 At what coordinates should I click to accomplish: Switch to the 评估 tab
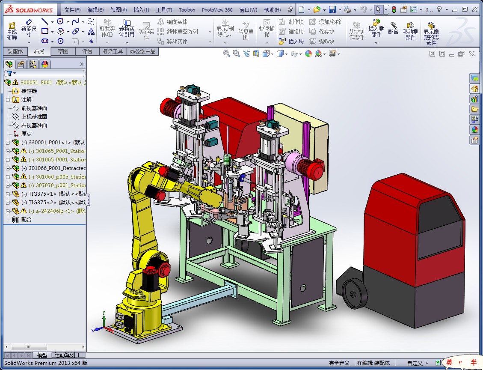pos(87,51)
